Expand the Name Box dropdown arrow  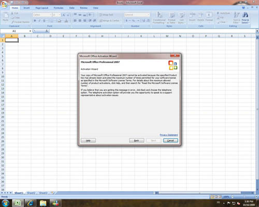tap(30, 31)
